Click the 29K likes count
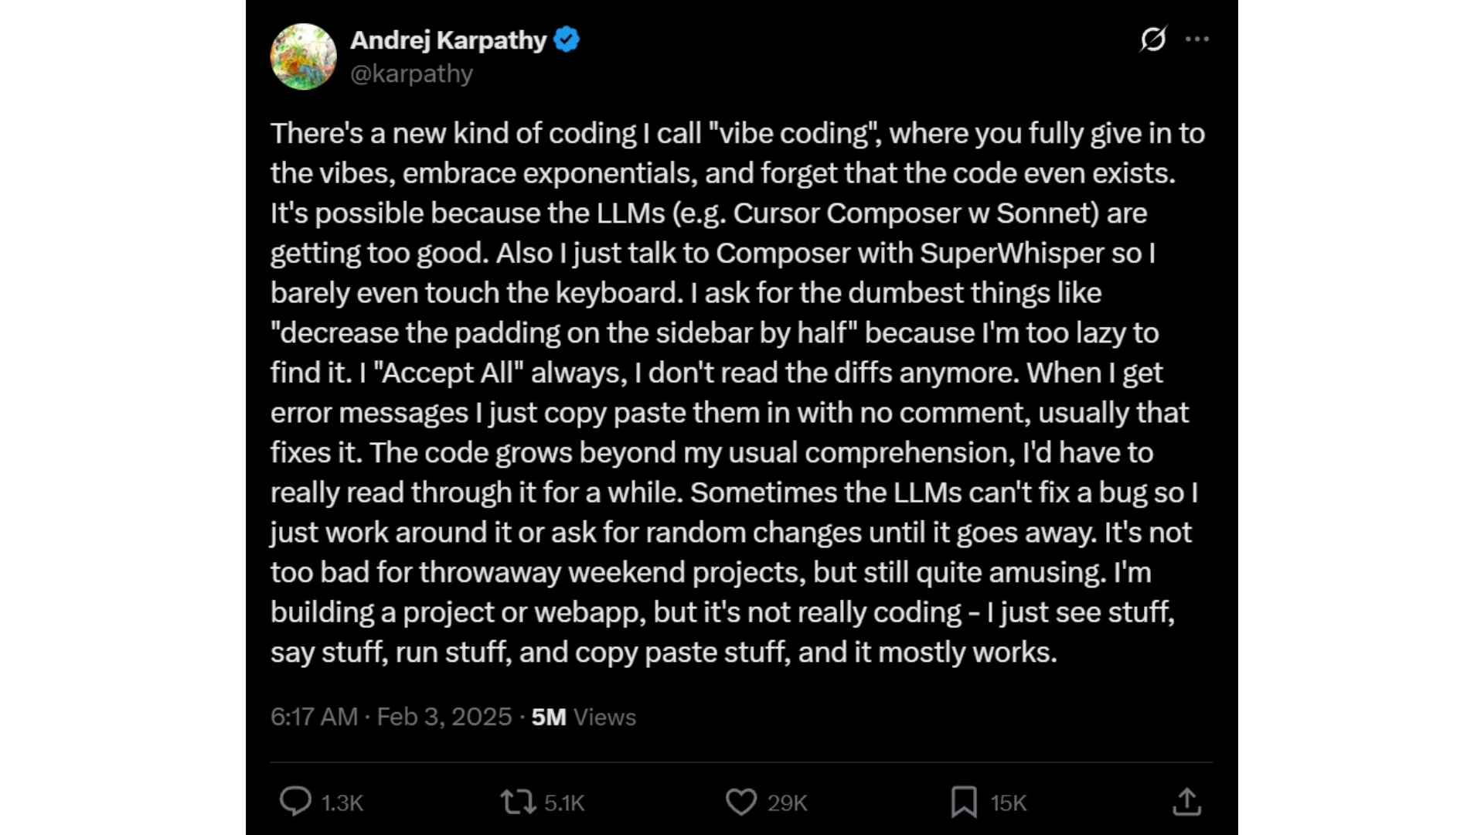Image resolution: width=1484 pixels, height=835 pixels. 788,803
